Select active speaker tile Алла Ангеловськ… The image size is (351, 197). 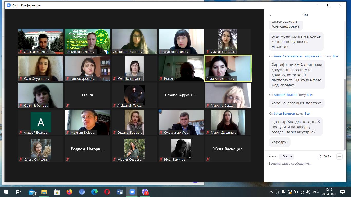click(228, 68)
